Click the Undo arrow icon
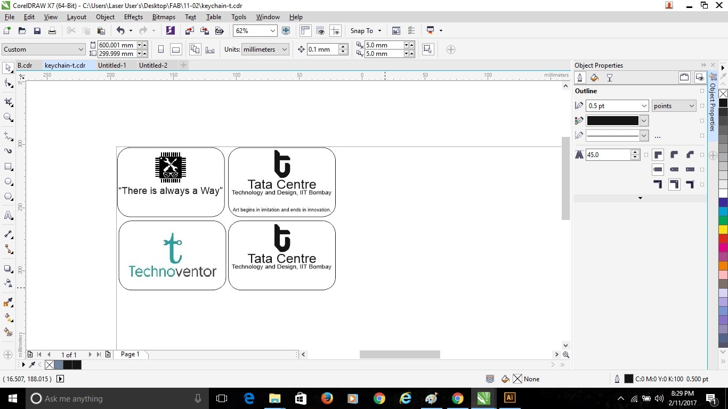The height and width of the screenshot is (409, 728). [120, 31]
